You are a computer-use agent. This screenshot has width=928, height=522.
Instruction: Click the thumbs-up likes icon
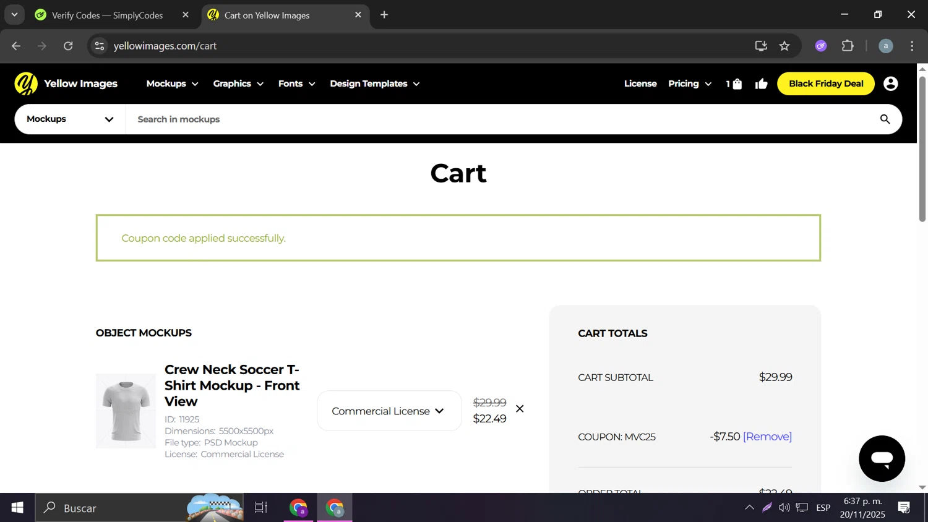coord(762,83)
